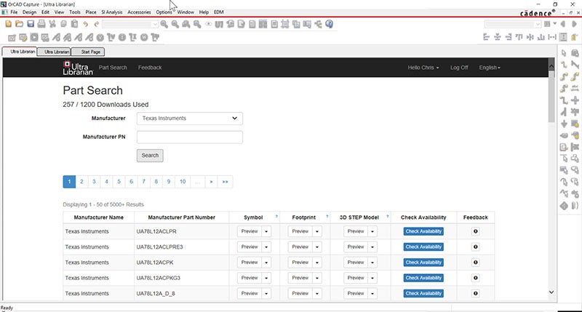Image resolution: width=582 pixels, height=312 pixels.
Task: Click the Open folder toolbar icon
Action: click(20, 24)
